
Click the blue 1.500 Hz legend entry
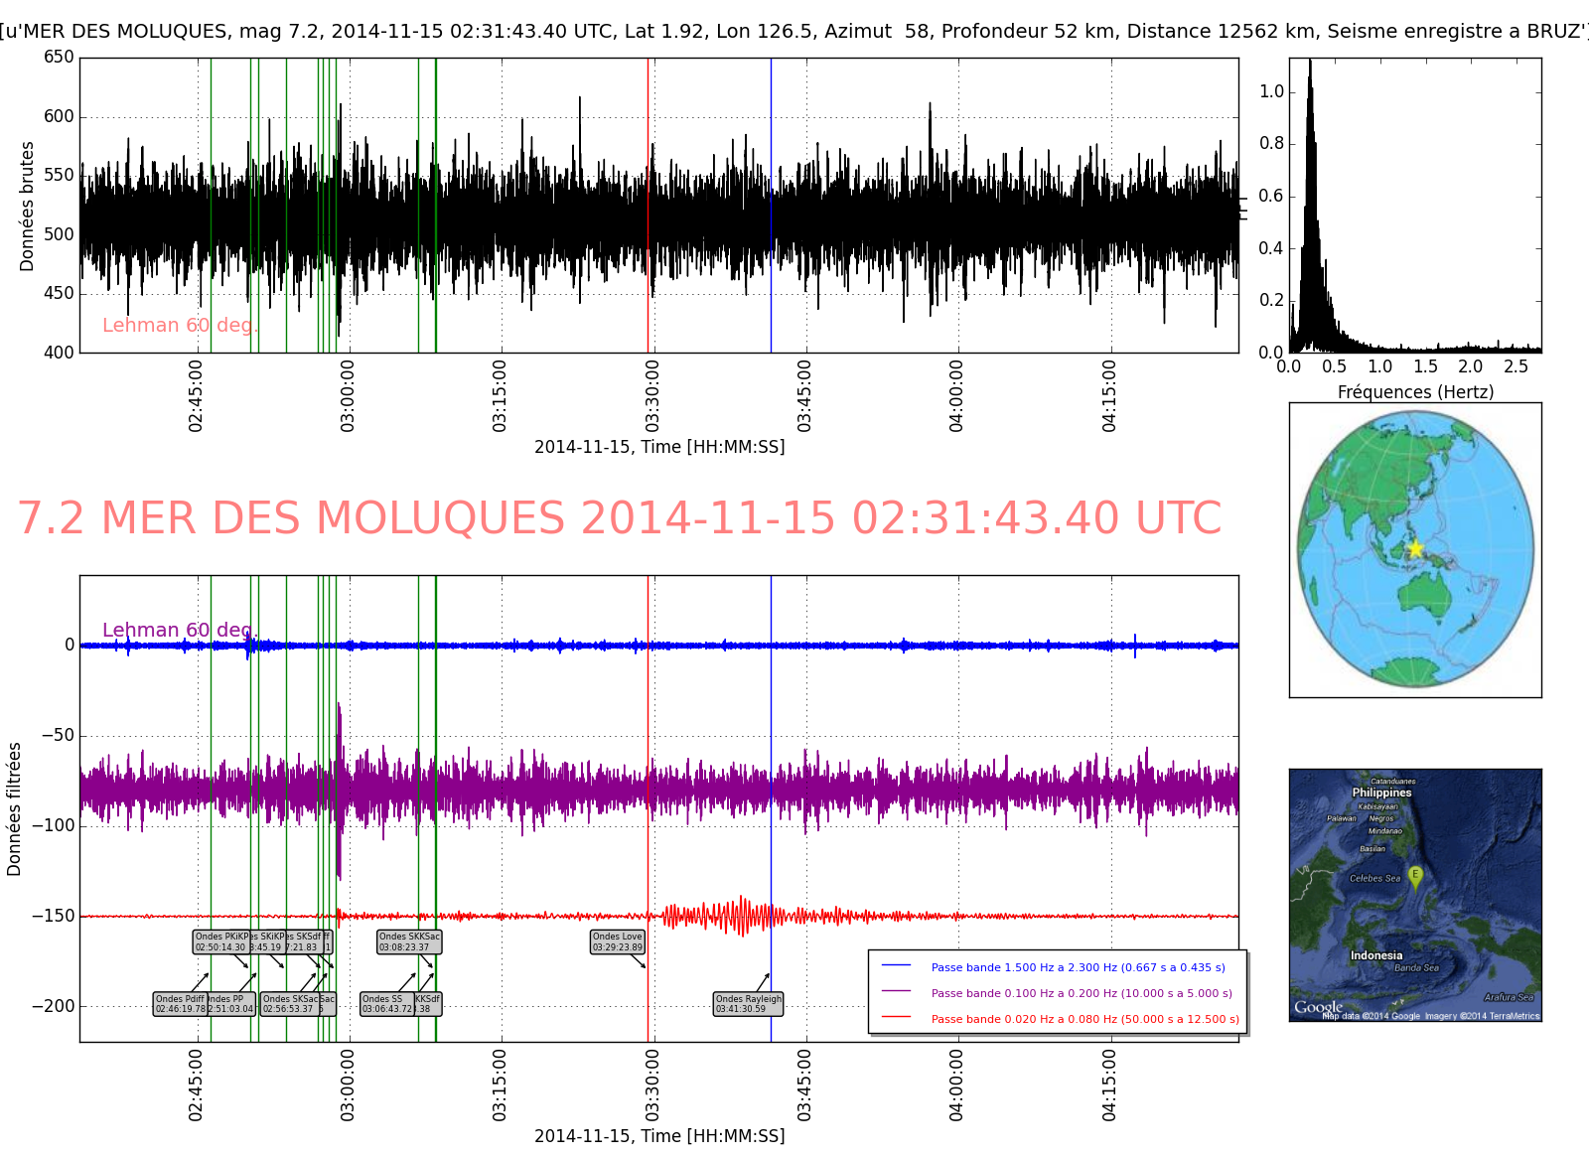[1078, 967]
